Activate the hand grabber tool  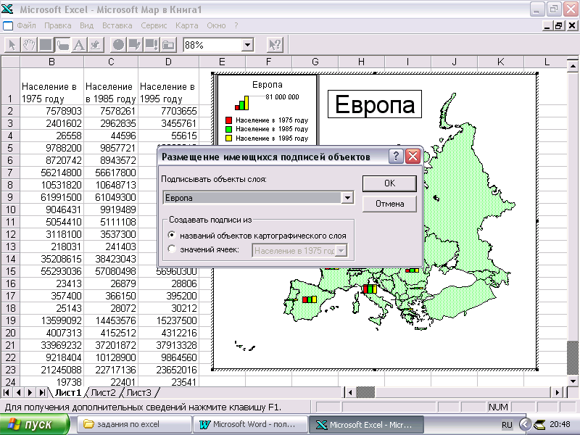pos(29,45)
